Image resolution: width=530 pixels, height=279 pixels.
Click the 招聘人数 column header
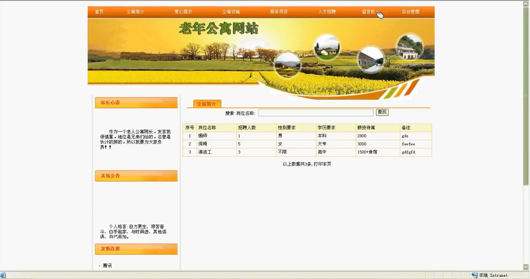pyautogui.click(x=256, y=128)
